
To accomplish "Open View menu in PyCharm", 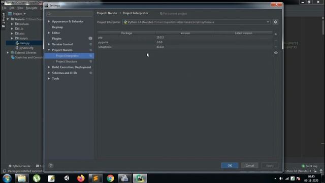I will pos(20,8).
